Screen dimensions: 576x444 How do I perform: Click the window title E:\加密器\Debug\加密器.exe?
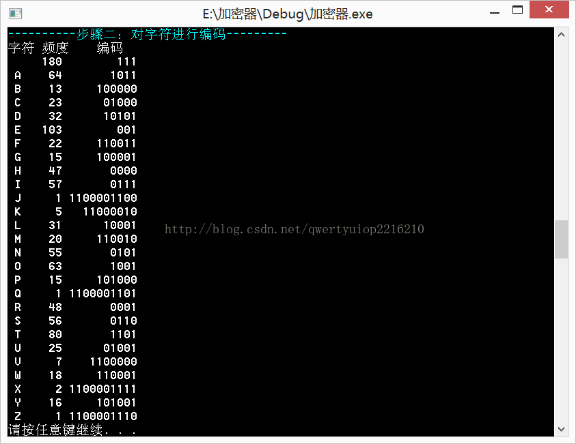tap(288, 14)
